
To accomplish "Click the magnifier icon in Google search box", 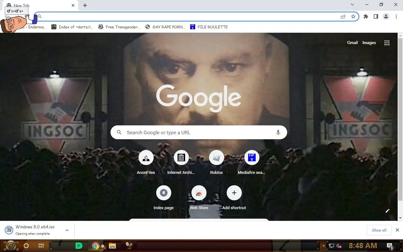I will pyautogui.click(x=119, y=133).
